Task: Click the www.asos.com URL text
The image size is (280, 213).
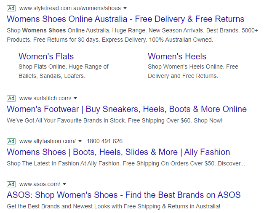Action: click(x=40, y=184)
